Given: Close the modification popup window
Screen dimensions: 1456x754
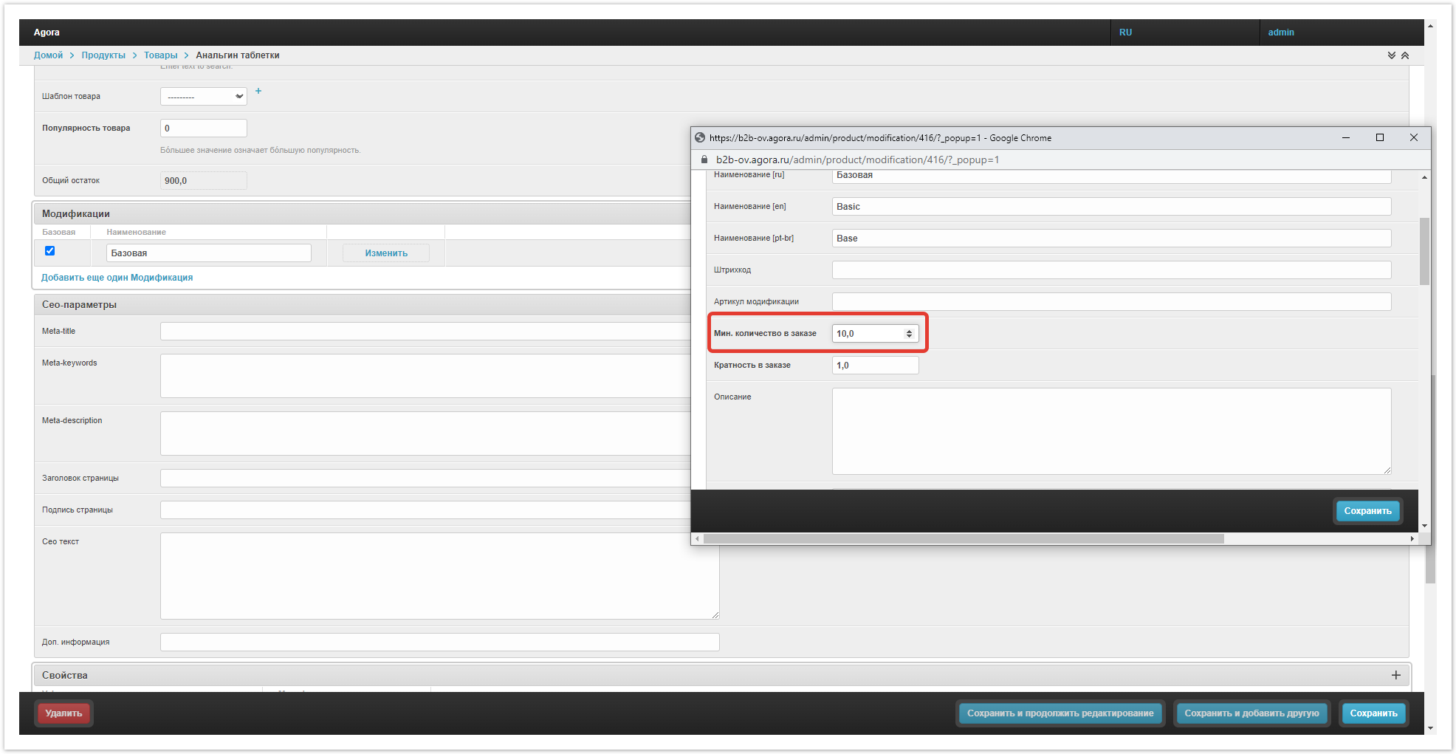Looking at the screenshot, I should [1413, 137].
